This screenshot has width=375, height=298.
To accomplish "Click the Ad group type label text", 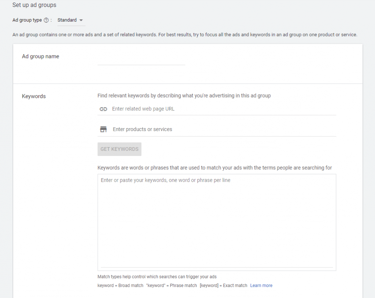I will 27,20.
